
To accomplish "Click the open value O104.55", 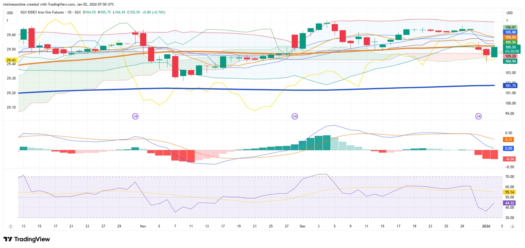I will pyautogui.click(x=89, y=12).
